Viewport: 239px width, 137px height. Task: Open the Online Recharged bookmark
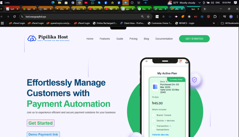tap(105, 23)
